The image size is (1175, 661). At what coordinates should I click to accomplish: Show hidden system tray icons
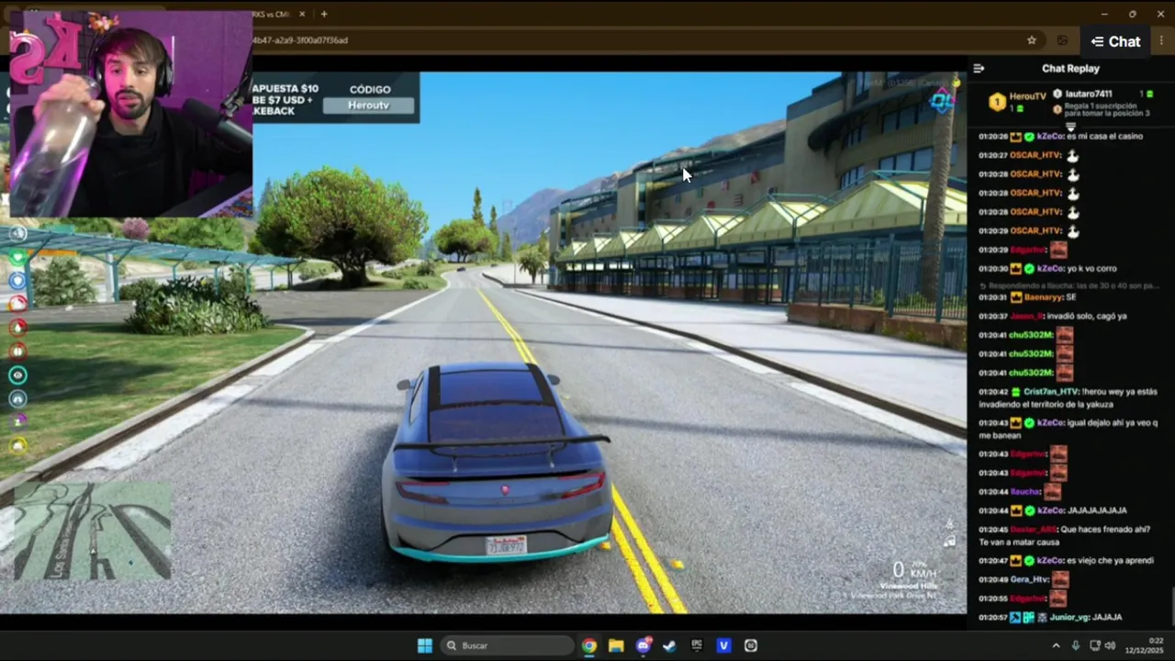tap(1056, 645)
